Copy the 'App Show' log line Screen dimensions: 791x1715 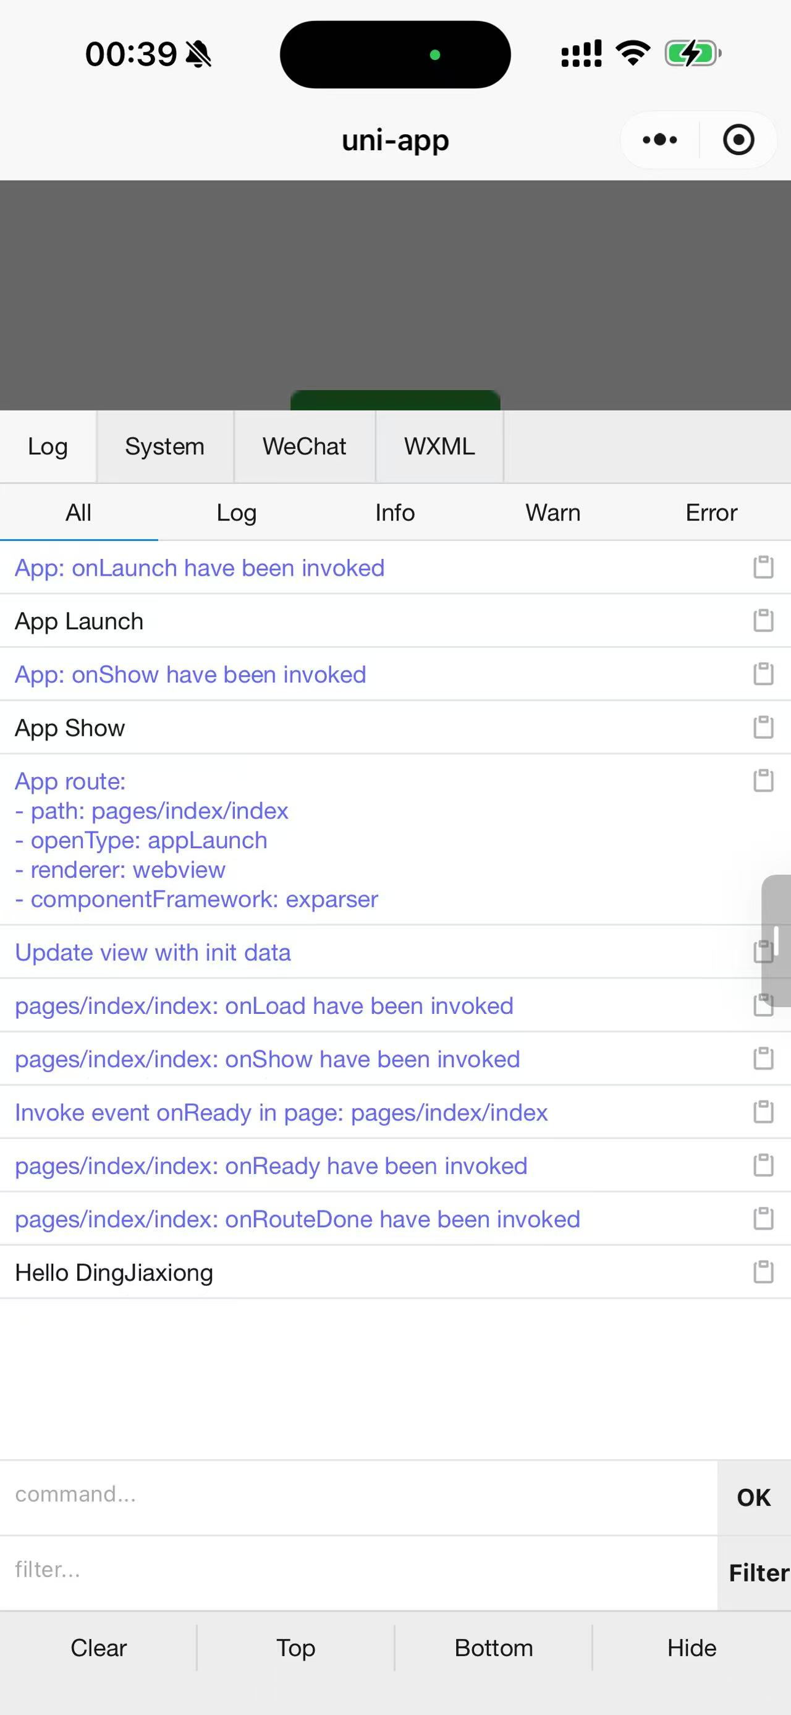click(763, 727)
